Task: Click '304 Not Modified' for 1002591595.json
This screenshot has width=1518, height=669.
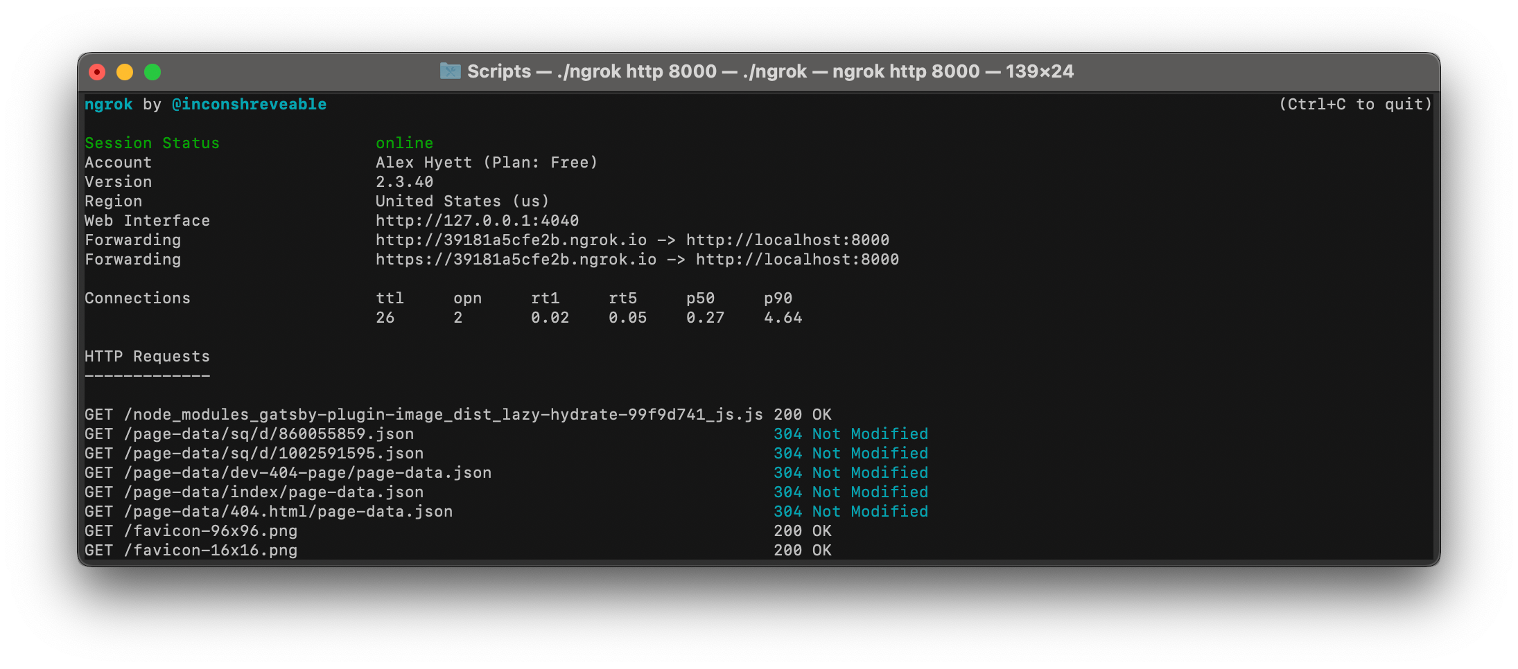Action: 850,454
